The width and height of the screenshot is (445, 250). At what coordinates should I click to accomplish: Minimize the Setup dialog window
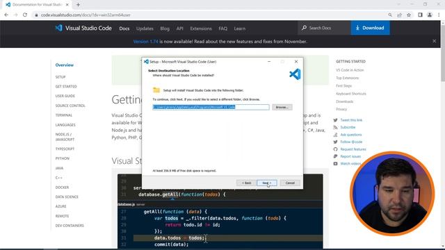pos(269,62)
